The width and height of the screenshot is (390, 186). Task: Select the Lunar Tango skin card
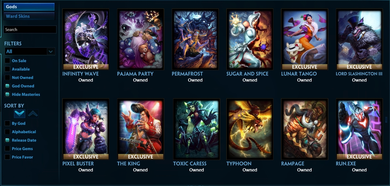tap(305, 39)
